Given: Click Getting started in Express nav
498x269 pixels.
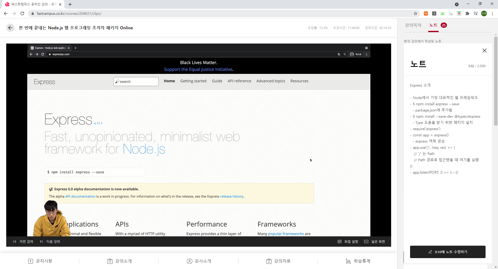Looking at the screenshot, I should click(193, 81).
